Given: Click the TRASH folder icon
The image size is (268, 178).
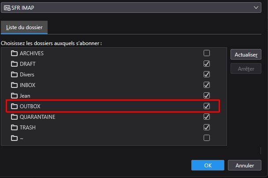Looking at the screenshot, I should 14,128.
